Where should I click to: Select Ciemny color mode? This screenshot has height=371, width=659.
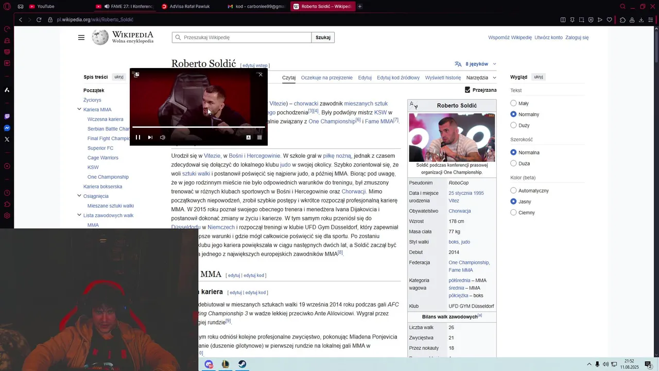513,212
